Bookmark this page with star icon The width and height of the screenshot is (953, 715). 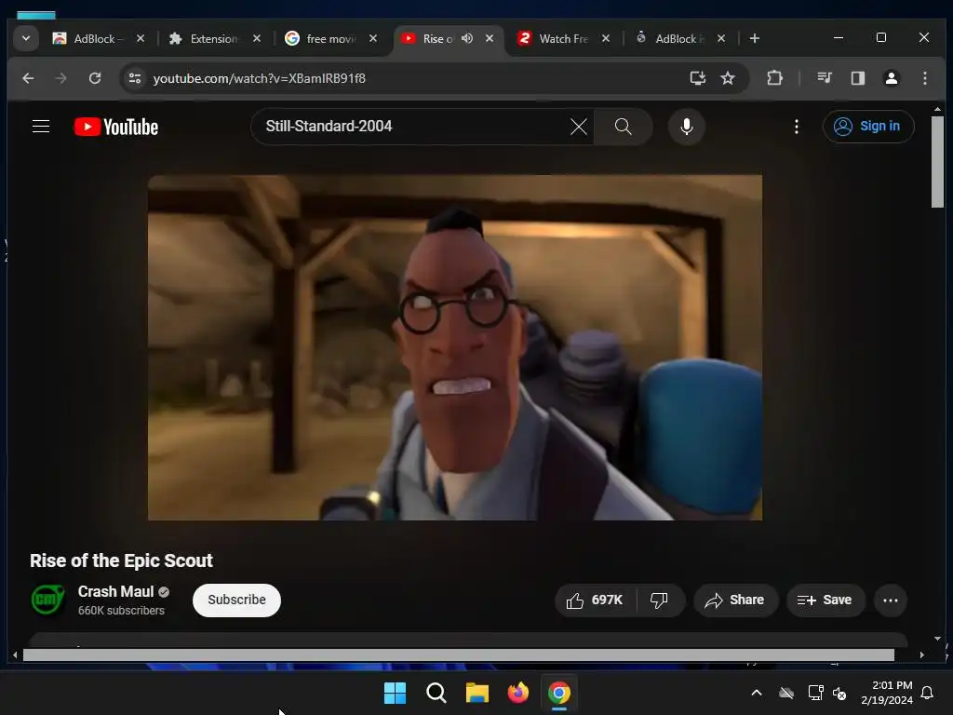(x=728, y=78)
